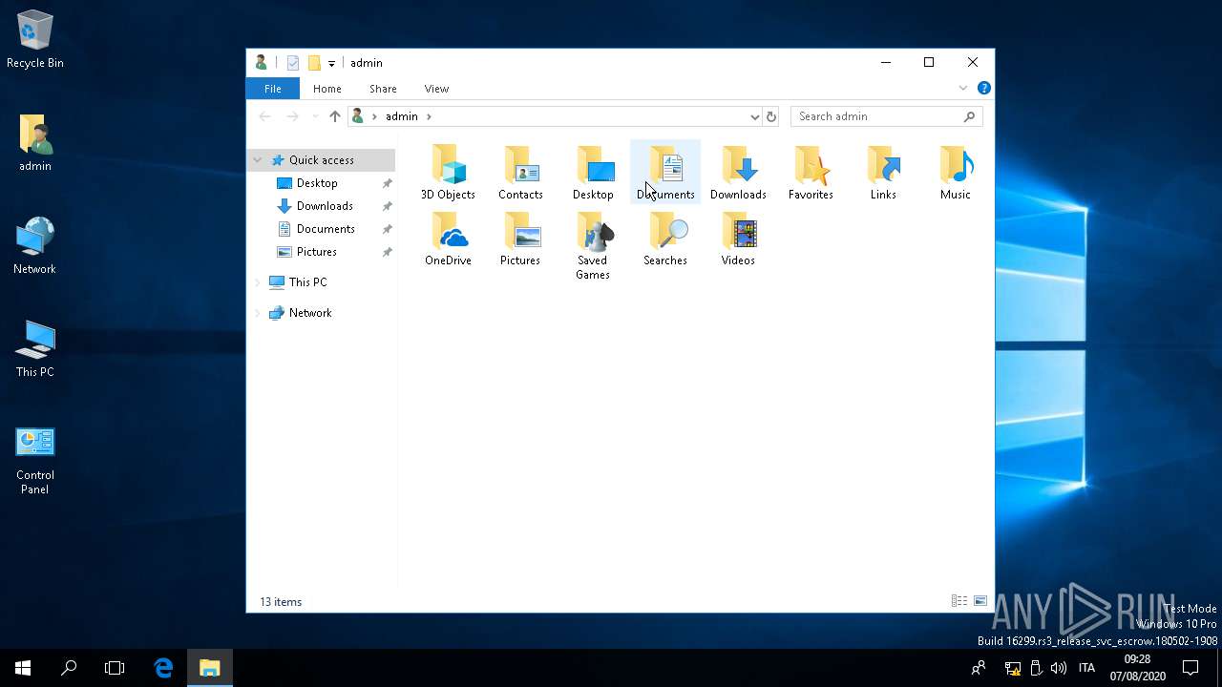Click the Recycle Bin desktop icon

[35, 40]
